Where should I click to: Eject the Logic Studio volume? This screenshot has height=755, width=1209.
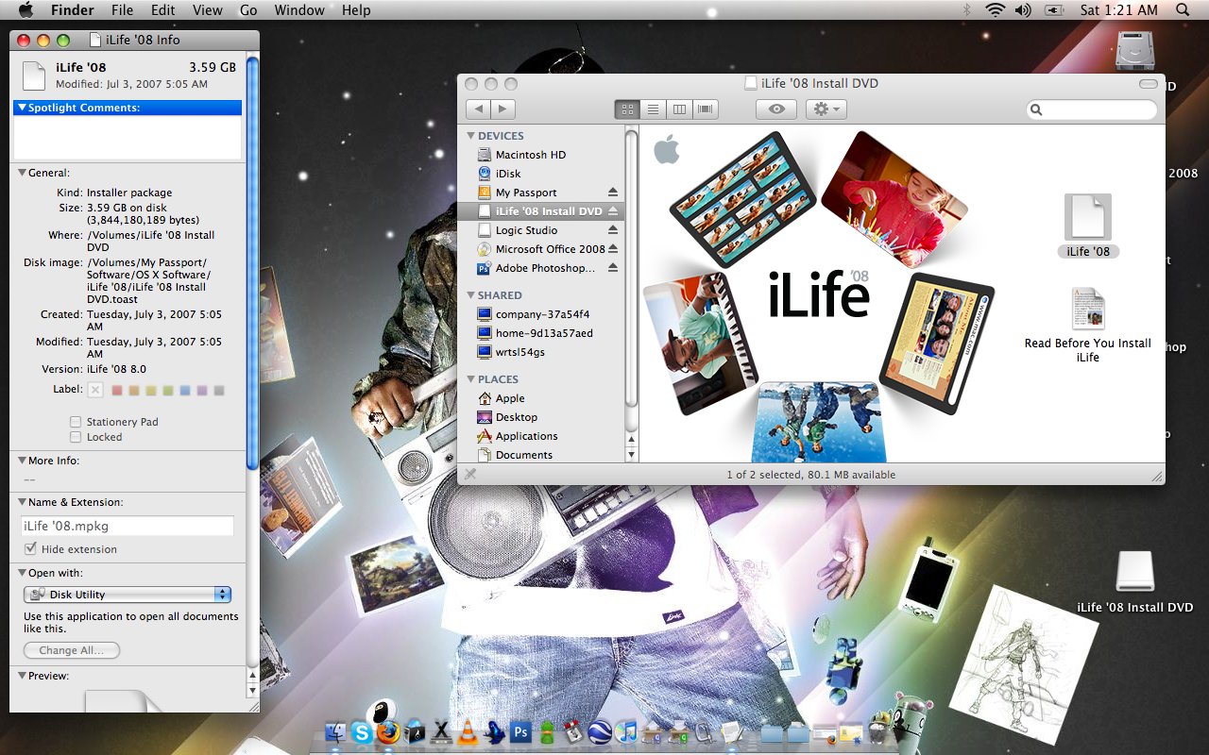tap(612, 230)
